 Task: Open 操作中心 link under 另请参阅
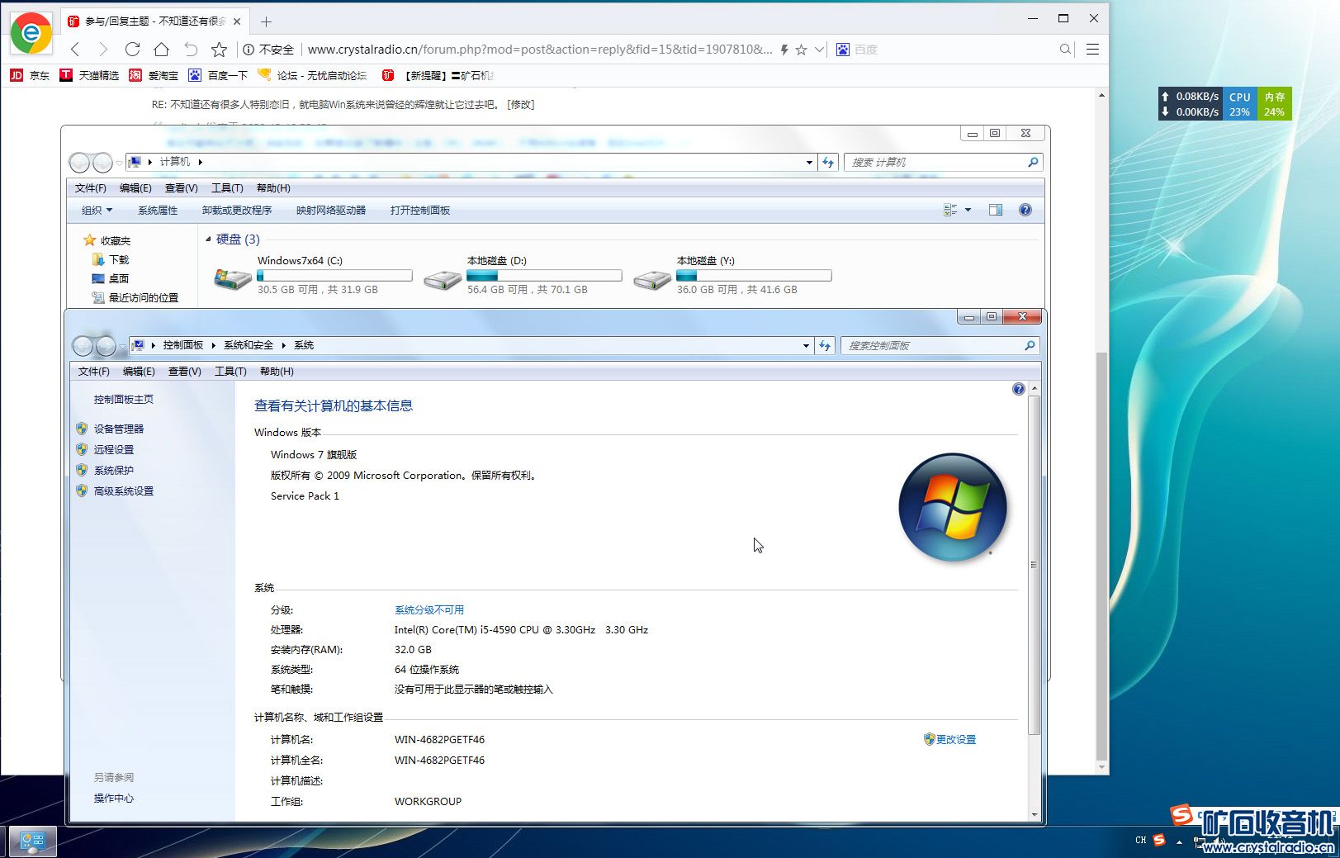[114, 799]
